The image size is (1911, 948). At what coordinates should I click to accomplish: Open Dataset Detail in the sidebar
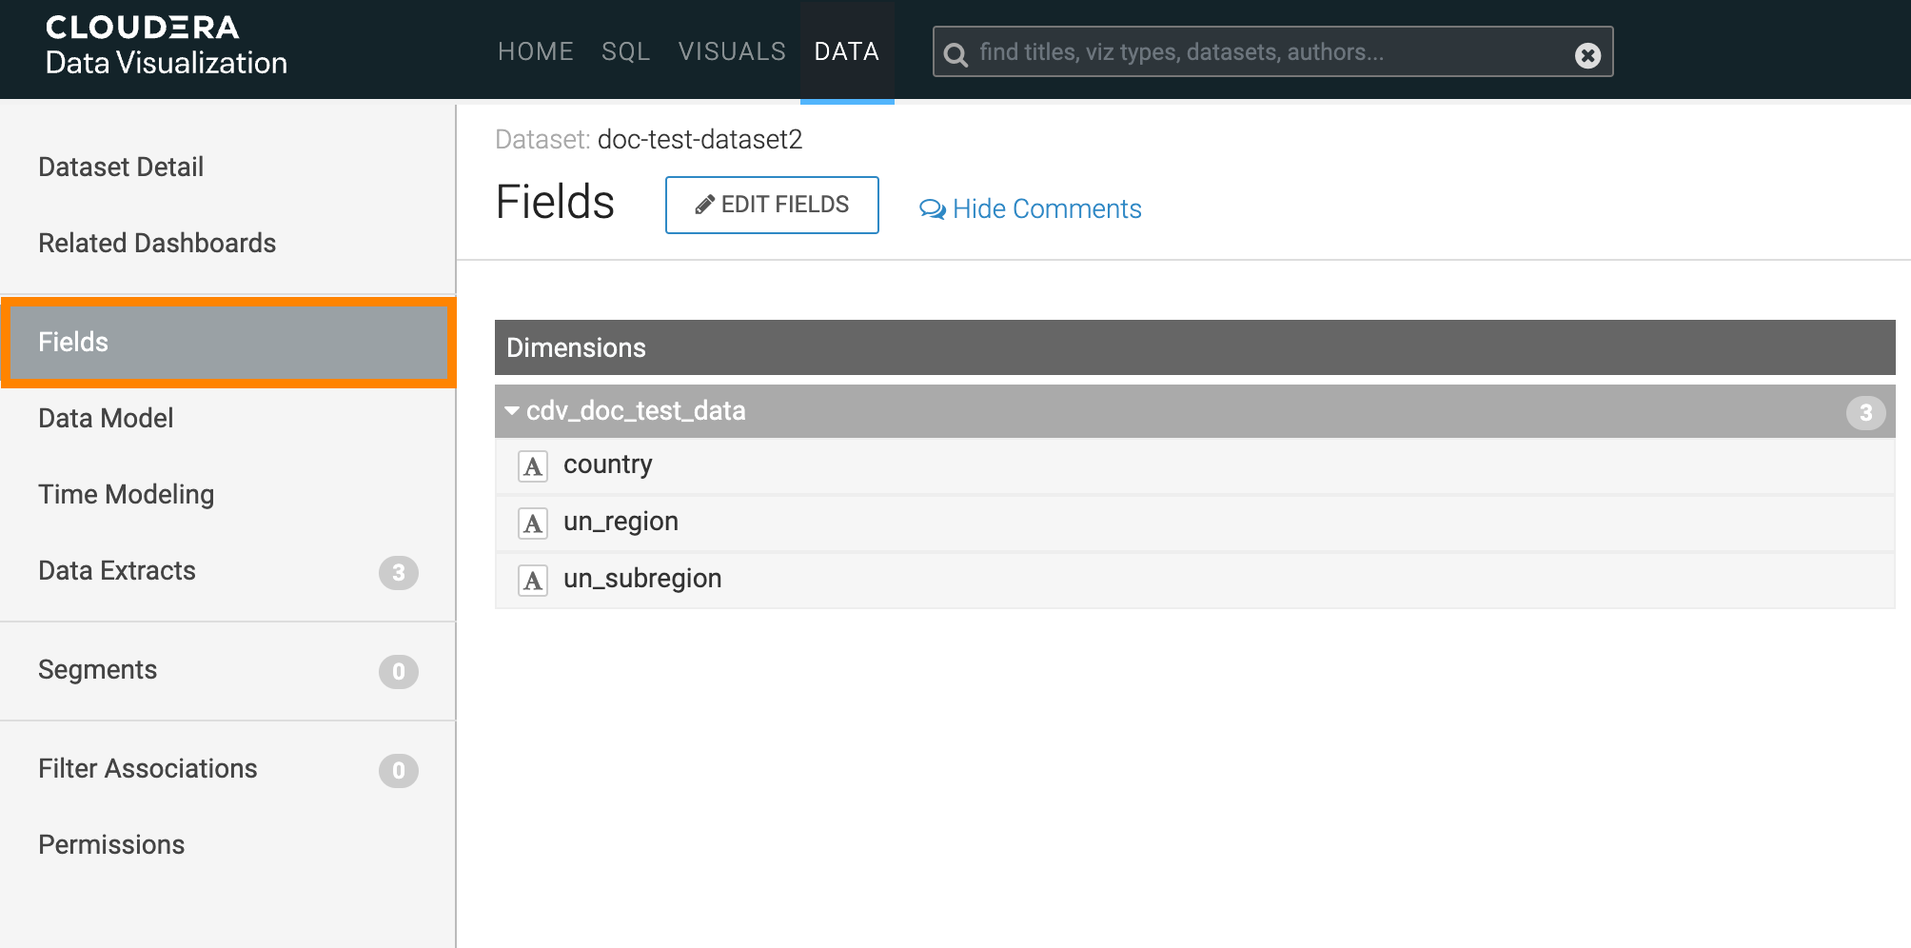(121, 167)
